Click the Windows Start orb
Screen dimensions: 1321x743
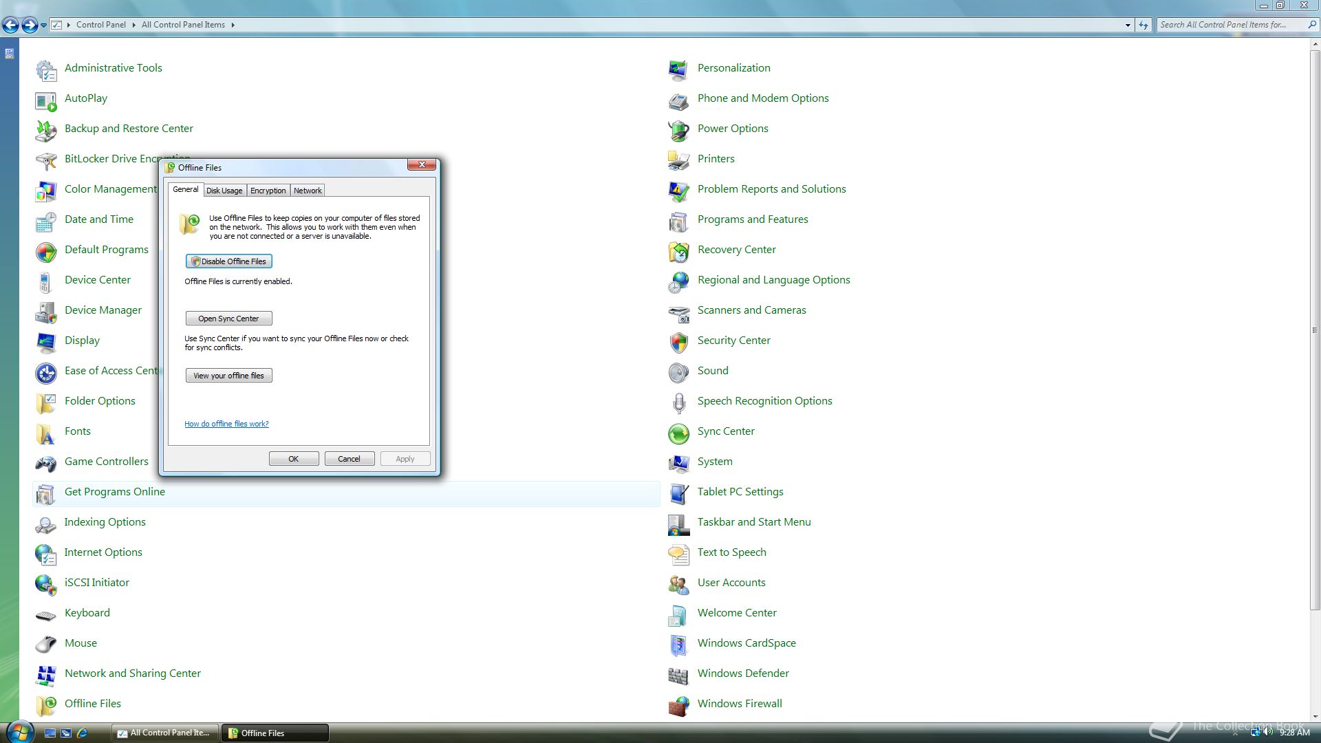pos(19,731)
